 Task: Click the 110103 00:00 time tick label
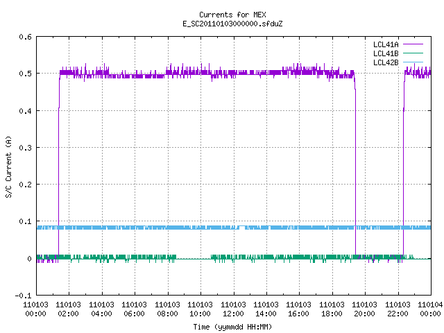[35, 309]
